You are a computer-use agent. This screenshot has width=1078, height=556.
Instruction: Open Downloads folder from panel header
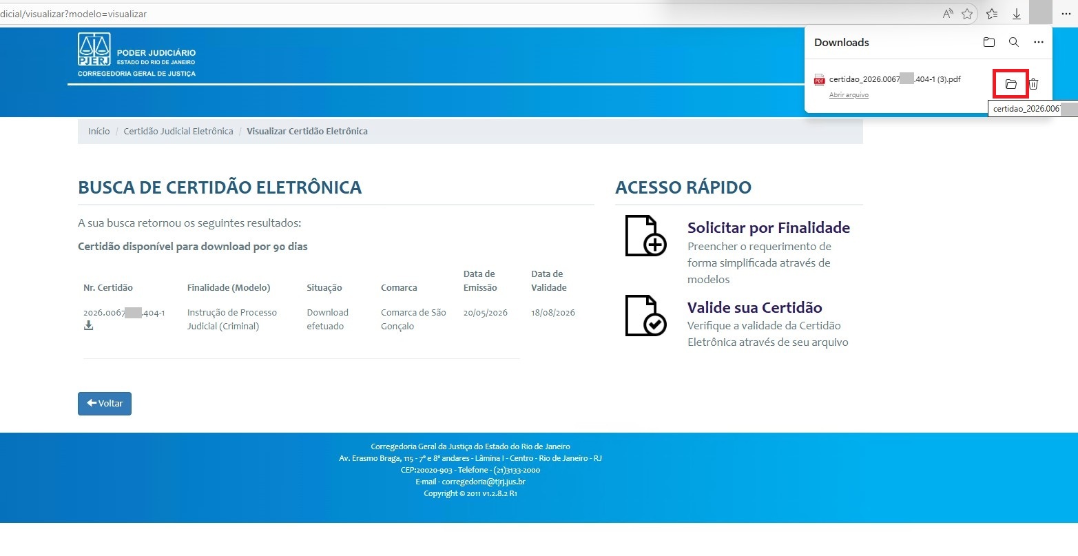click(x=989, y=42)
